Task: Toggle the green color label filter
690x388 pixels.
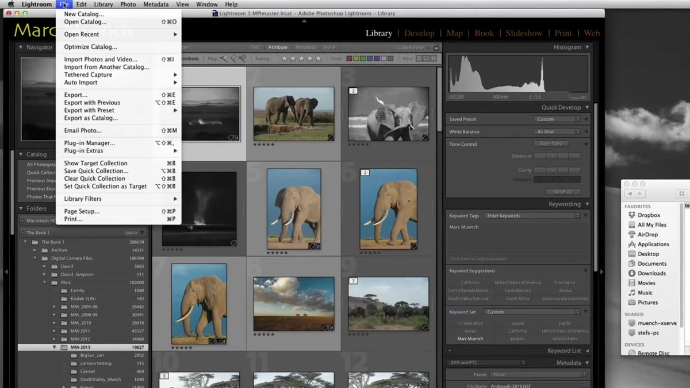Action: 363,59
